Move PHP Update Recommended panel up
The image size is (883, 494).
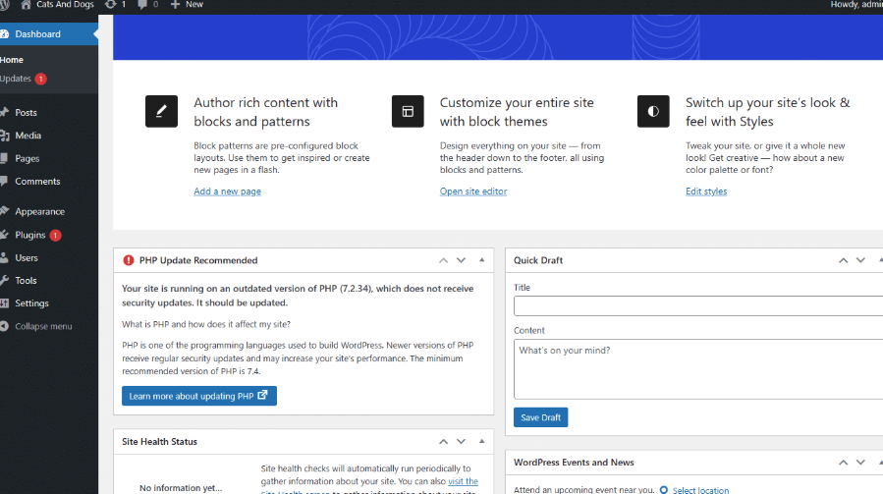point(444,260)
